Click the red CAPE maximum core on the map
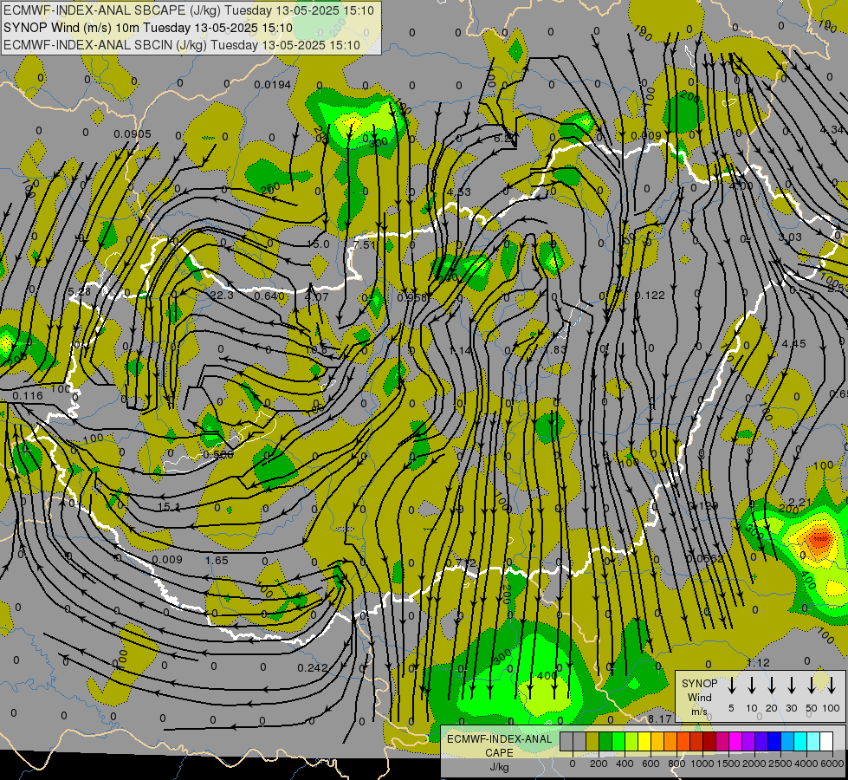Image resolution: width=848 pixels, height=780 pixels. pyautogui.click(x=819, y=538)
